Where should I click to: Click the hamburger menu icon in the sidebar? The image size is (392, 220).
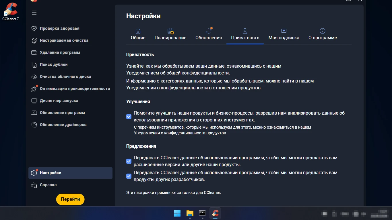coord(34,13)
